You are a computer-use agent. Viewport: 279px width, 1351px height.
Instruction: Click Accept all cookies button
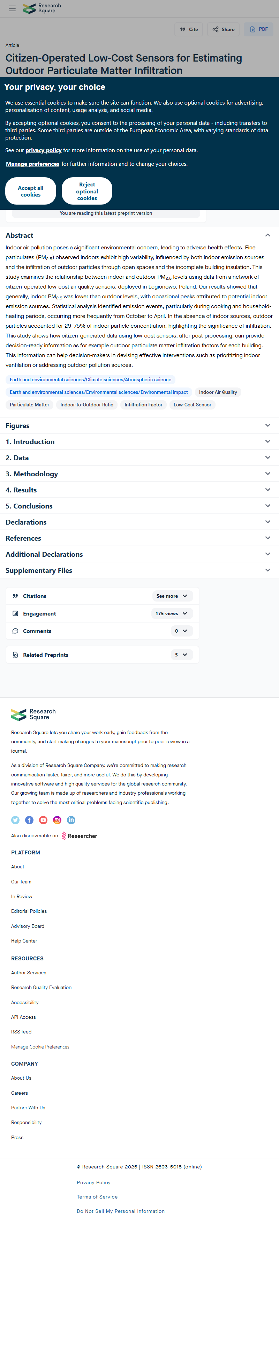pos(30,191)
